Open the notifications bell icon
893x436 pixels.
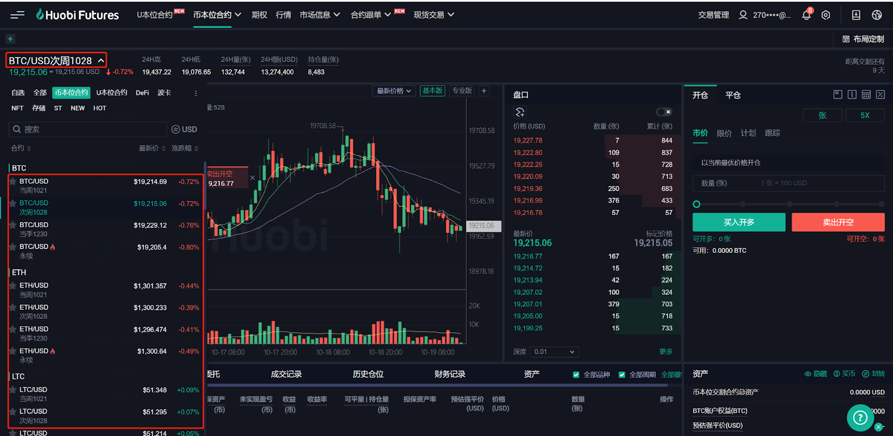pos(806,15)
